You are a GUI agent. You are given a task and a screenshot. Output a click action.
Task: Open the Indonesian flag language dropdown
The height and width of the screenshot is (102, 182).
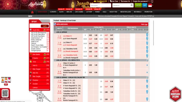(151, 5)
